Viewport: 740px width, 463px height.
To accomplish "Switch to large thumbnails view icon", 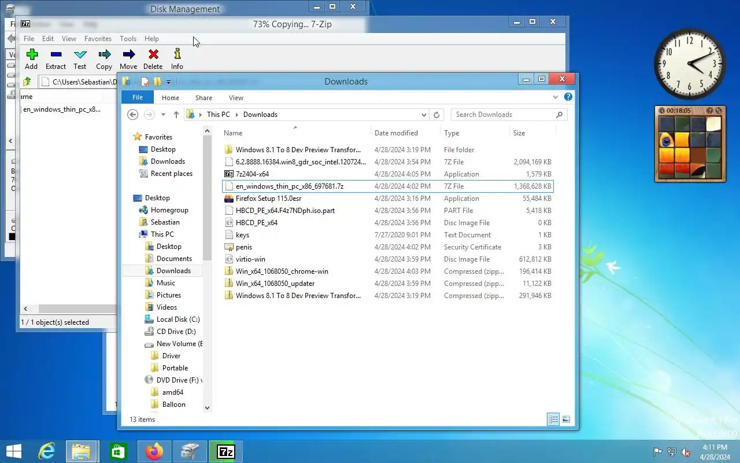I will [x=566, y=420].
